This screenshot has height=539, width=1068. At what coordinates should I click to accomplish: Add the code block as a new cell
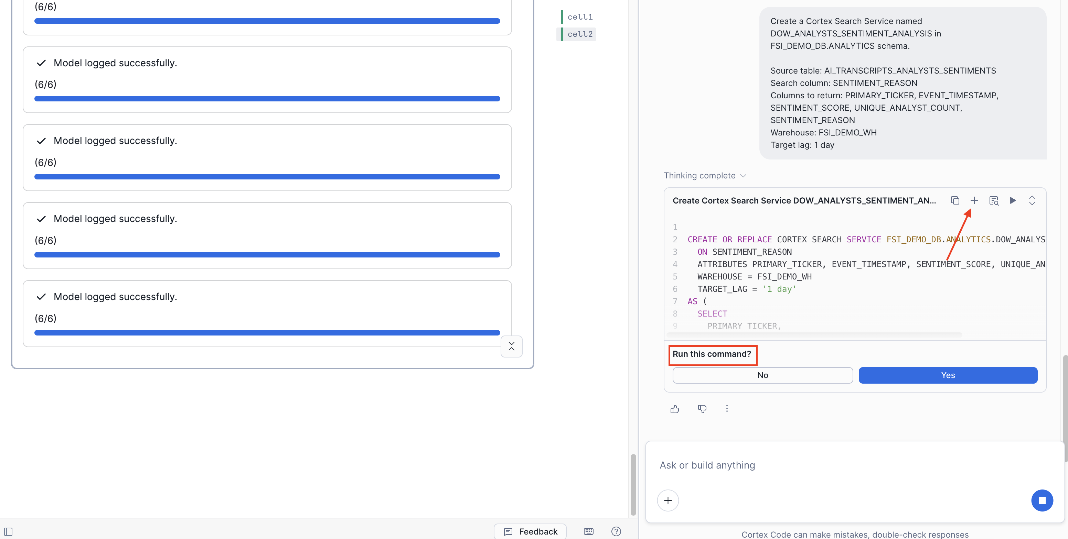974,200
